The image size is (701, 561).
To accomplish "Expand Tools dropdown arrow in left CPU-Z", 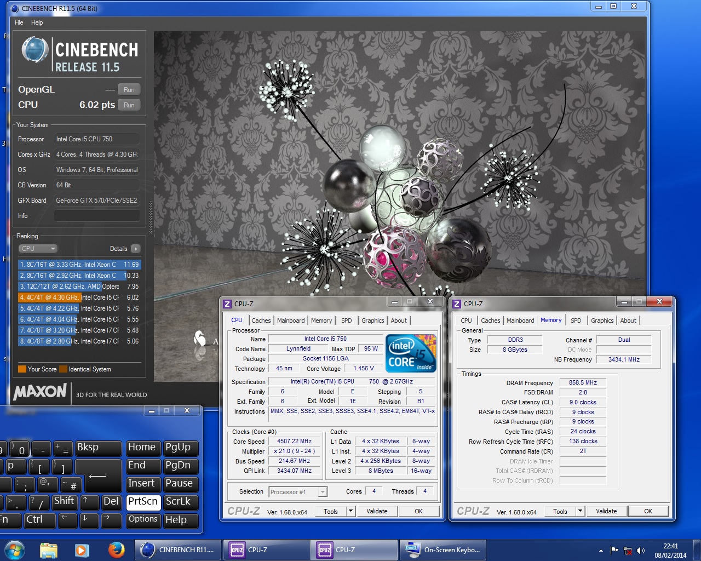I will point(350,511).
